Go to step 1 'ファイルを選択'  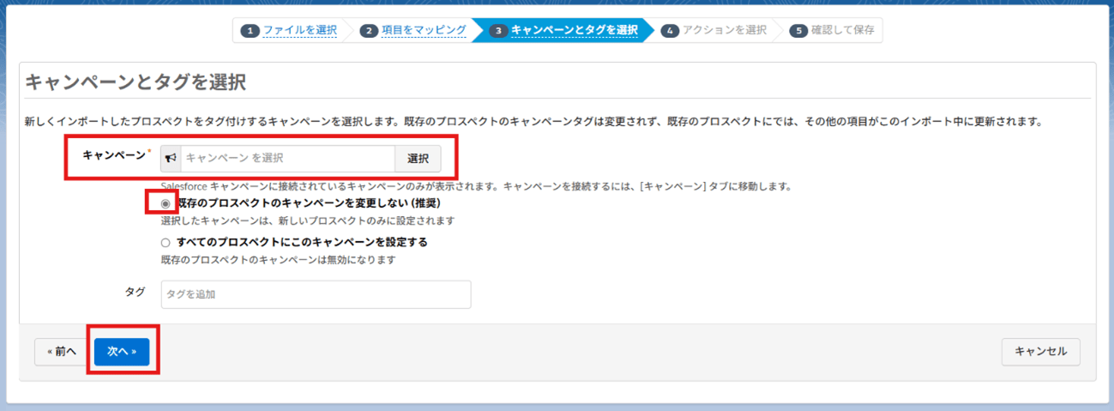tap(291, 30)
